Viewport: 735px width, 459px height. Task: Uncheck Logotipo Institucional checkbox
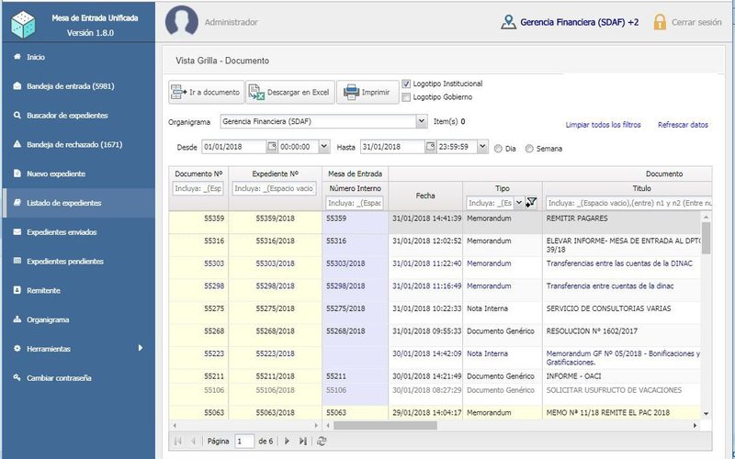406,84
